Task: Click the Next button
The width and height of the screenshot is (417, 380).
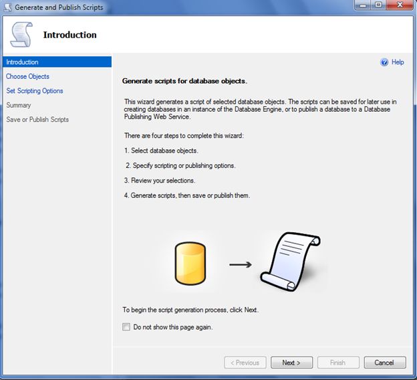Action: click(x=292, y=363)
